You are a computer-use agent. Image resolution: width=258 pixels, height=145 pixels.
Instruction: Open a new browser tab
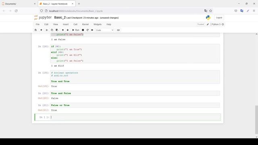click(79, 4)
